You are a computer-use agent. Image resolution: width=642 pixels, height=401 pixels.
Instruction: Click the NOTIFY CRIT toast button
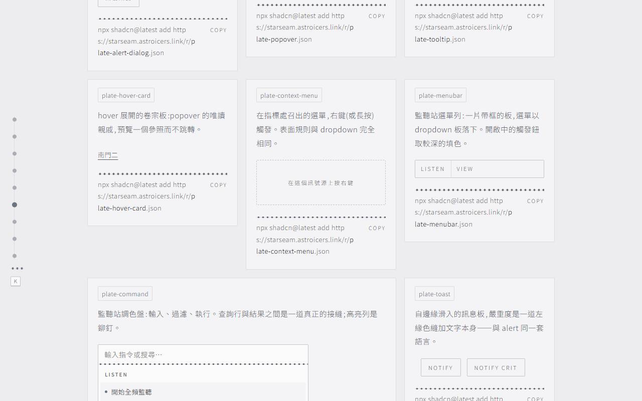[496, 367]
